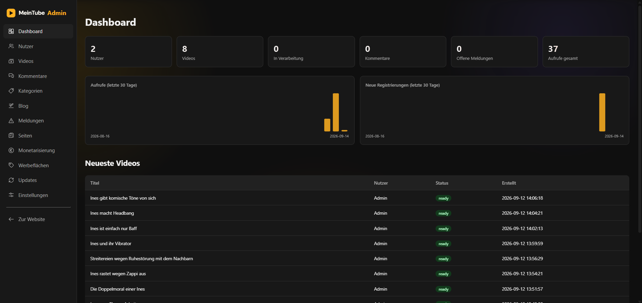Click the Status column header

[x=442, y=183]
